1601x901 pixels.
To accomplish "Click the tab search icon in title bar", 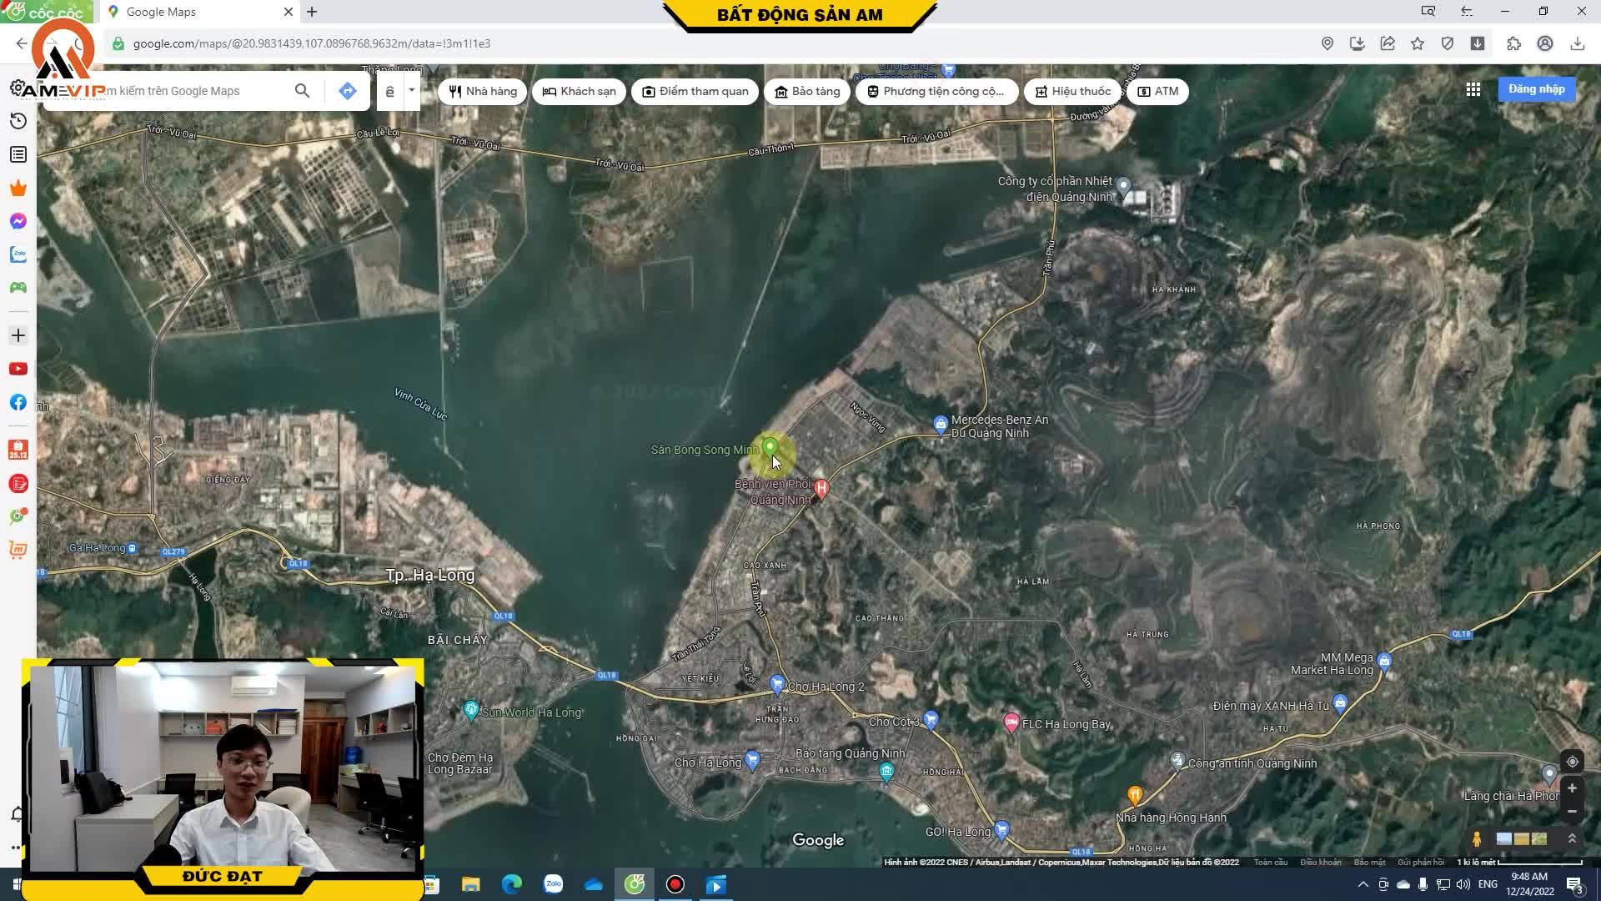I will 1428,12.
